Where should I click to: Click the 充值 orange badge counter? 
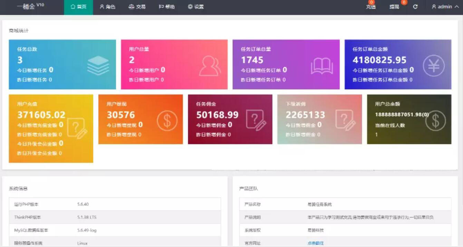pyautogui.click(x=372, y=2)
